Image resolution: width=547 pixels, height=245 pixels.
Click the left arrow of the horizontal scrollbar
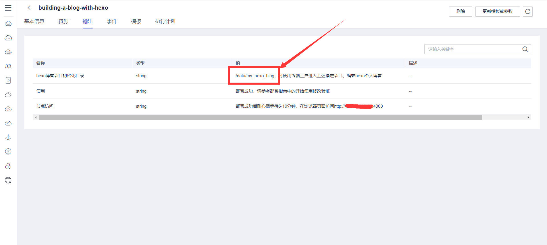click(x=36, y=117)
